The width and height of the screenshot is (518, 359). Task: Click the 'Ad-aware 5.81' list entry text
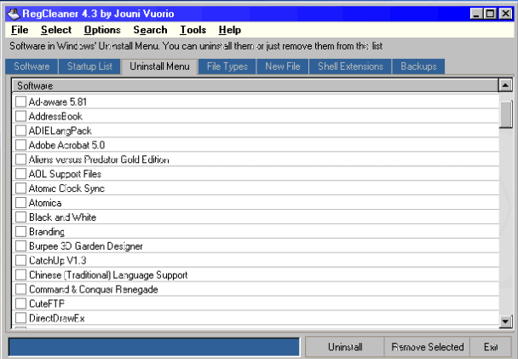point(57,101)
